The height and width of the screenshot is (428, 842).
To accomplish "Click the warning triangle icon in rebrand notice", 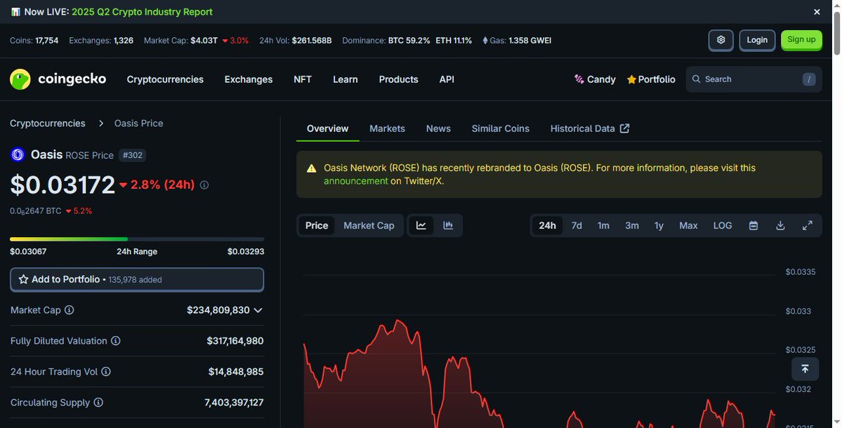I will (x=312, y=168).
